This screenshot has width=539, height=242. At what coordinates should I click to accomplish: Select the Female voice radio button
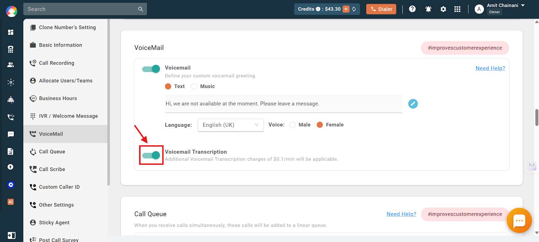click(x=320, y=125)
